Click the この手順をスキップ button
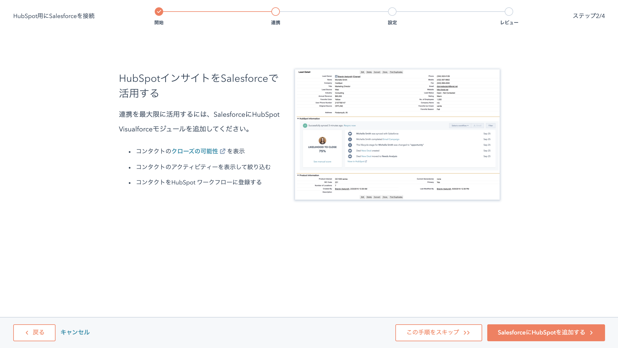618x348 pixels. point(438,332)
